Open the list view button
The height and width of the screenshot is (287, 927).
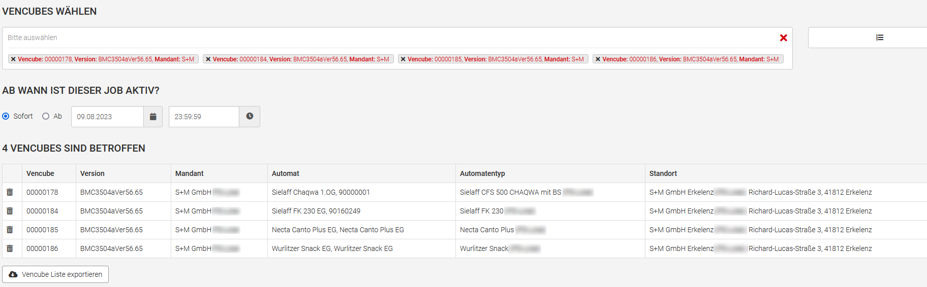click(879, 38)
